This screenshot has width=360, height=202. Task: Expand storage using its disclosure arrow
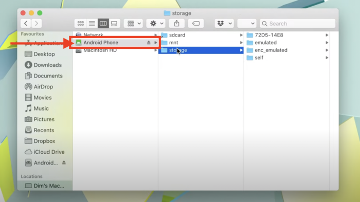241,50
